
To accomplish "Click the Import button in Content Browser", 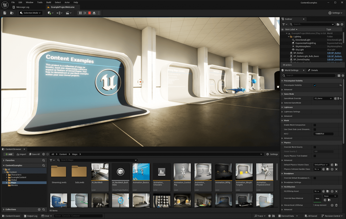I will [x=21, y=154].
